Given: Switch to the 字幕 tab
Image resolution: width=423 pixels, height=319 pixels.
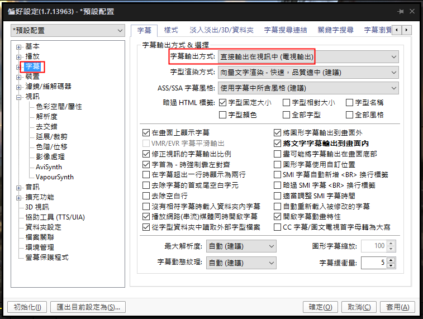Looking at the screenshot, I should (144, 30).
